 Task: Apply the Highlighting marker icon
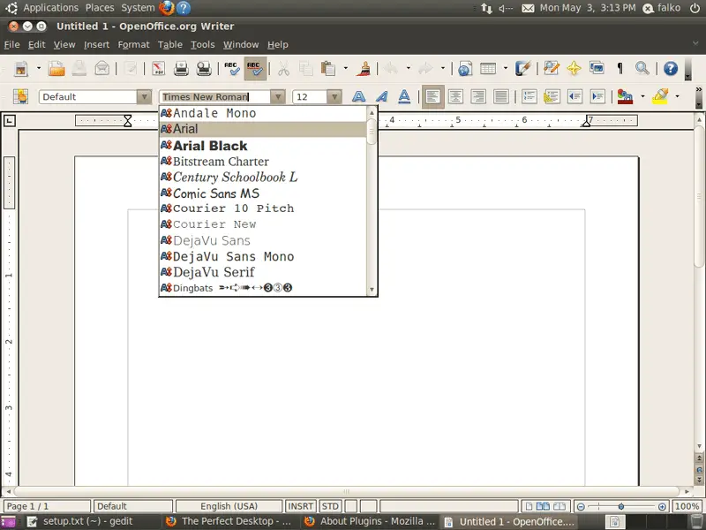pyautogui.click(x=660, y=96)
